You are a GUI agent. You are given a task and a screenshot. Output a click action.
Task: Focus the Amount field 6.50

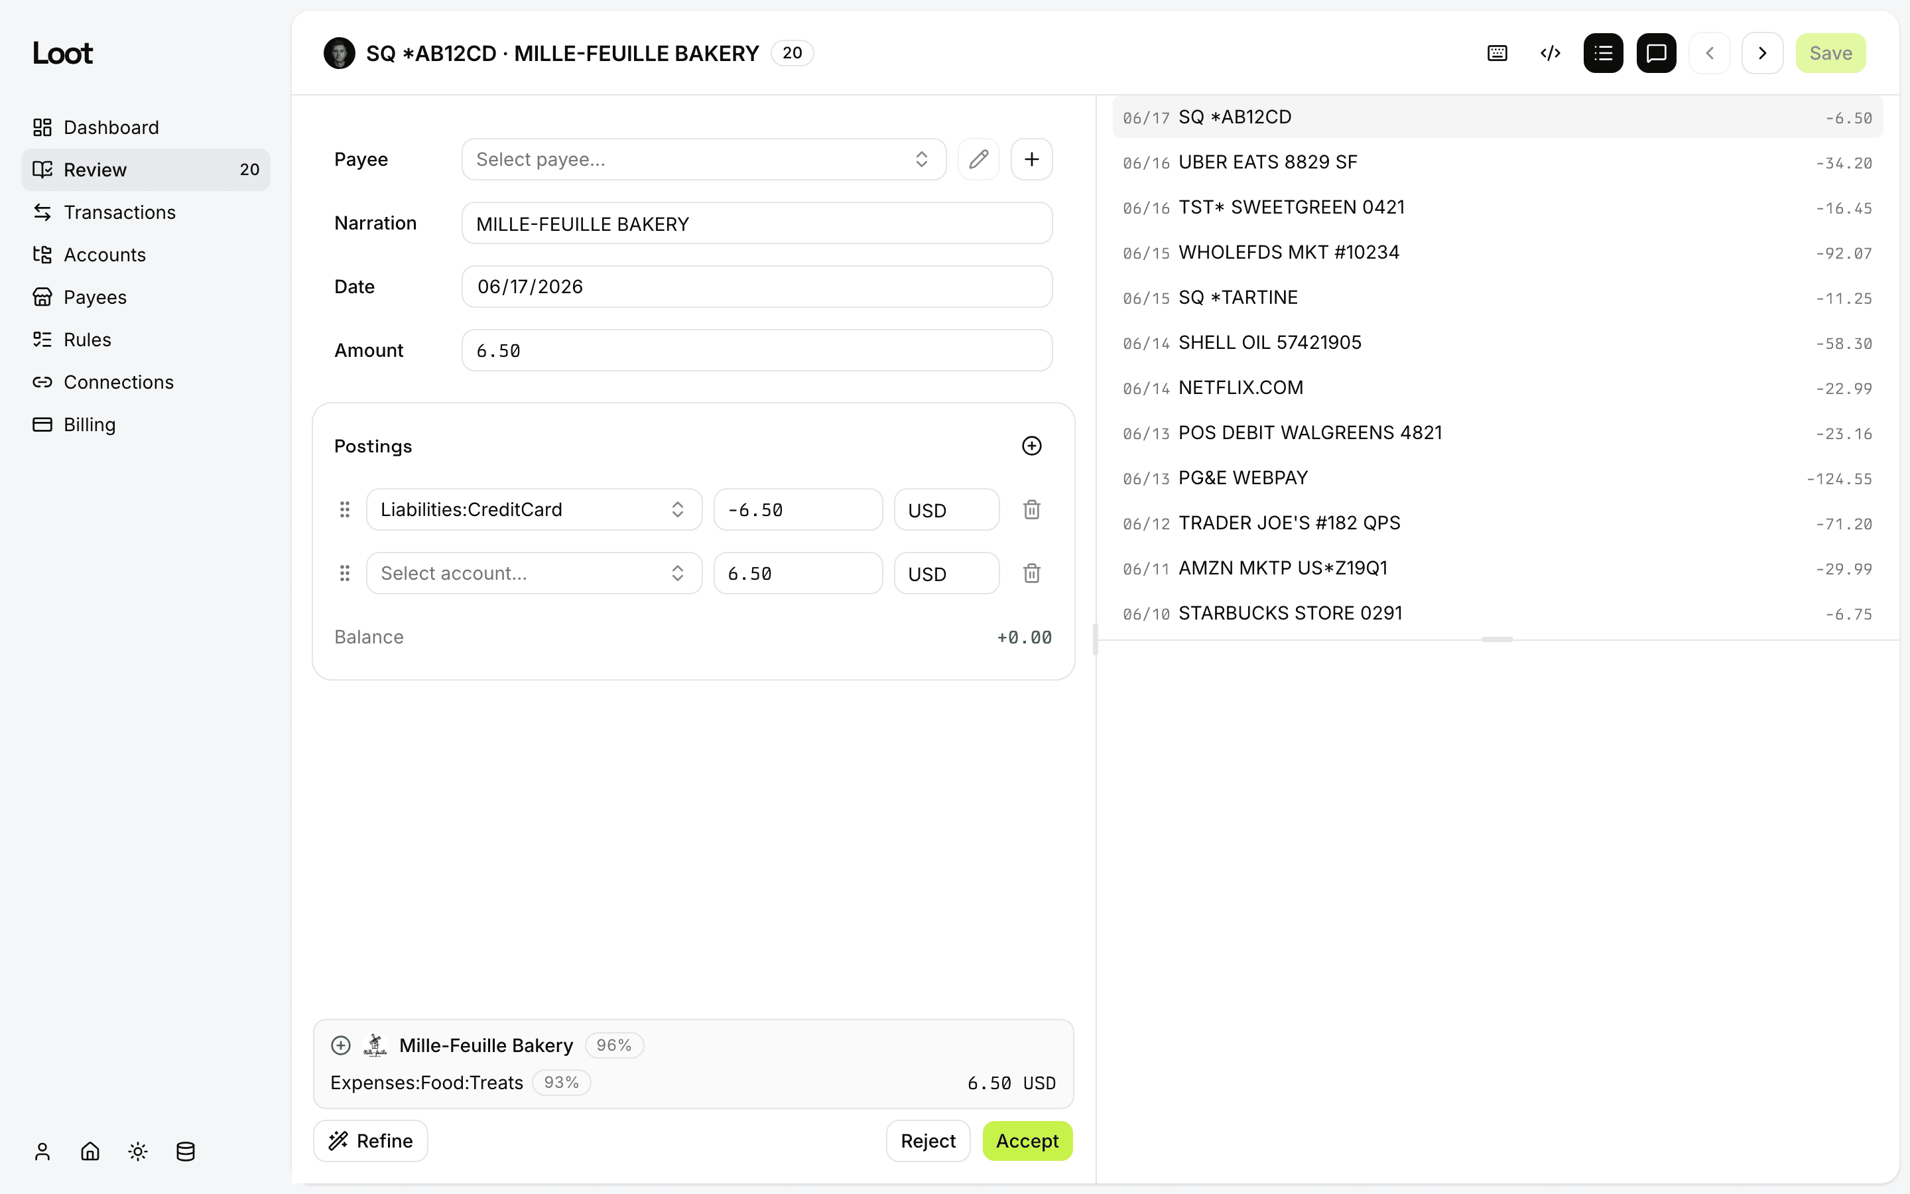coord(757,351)
